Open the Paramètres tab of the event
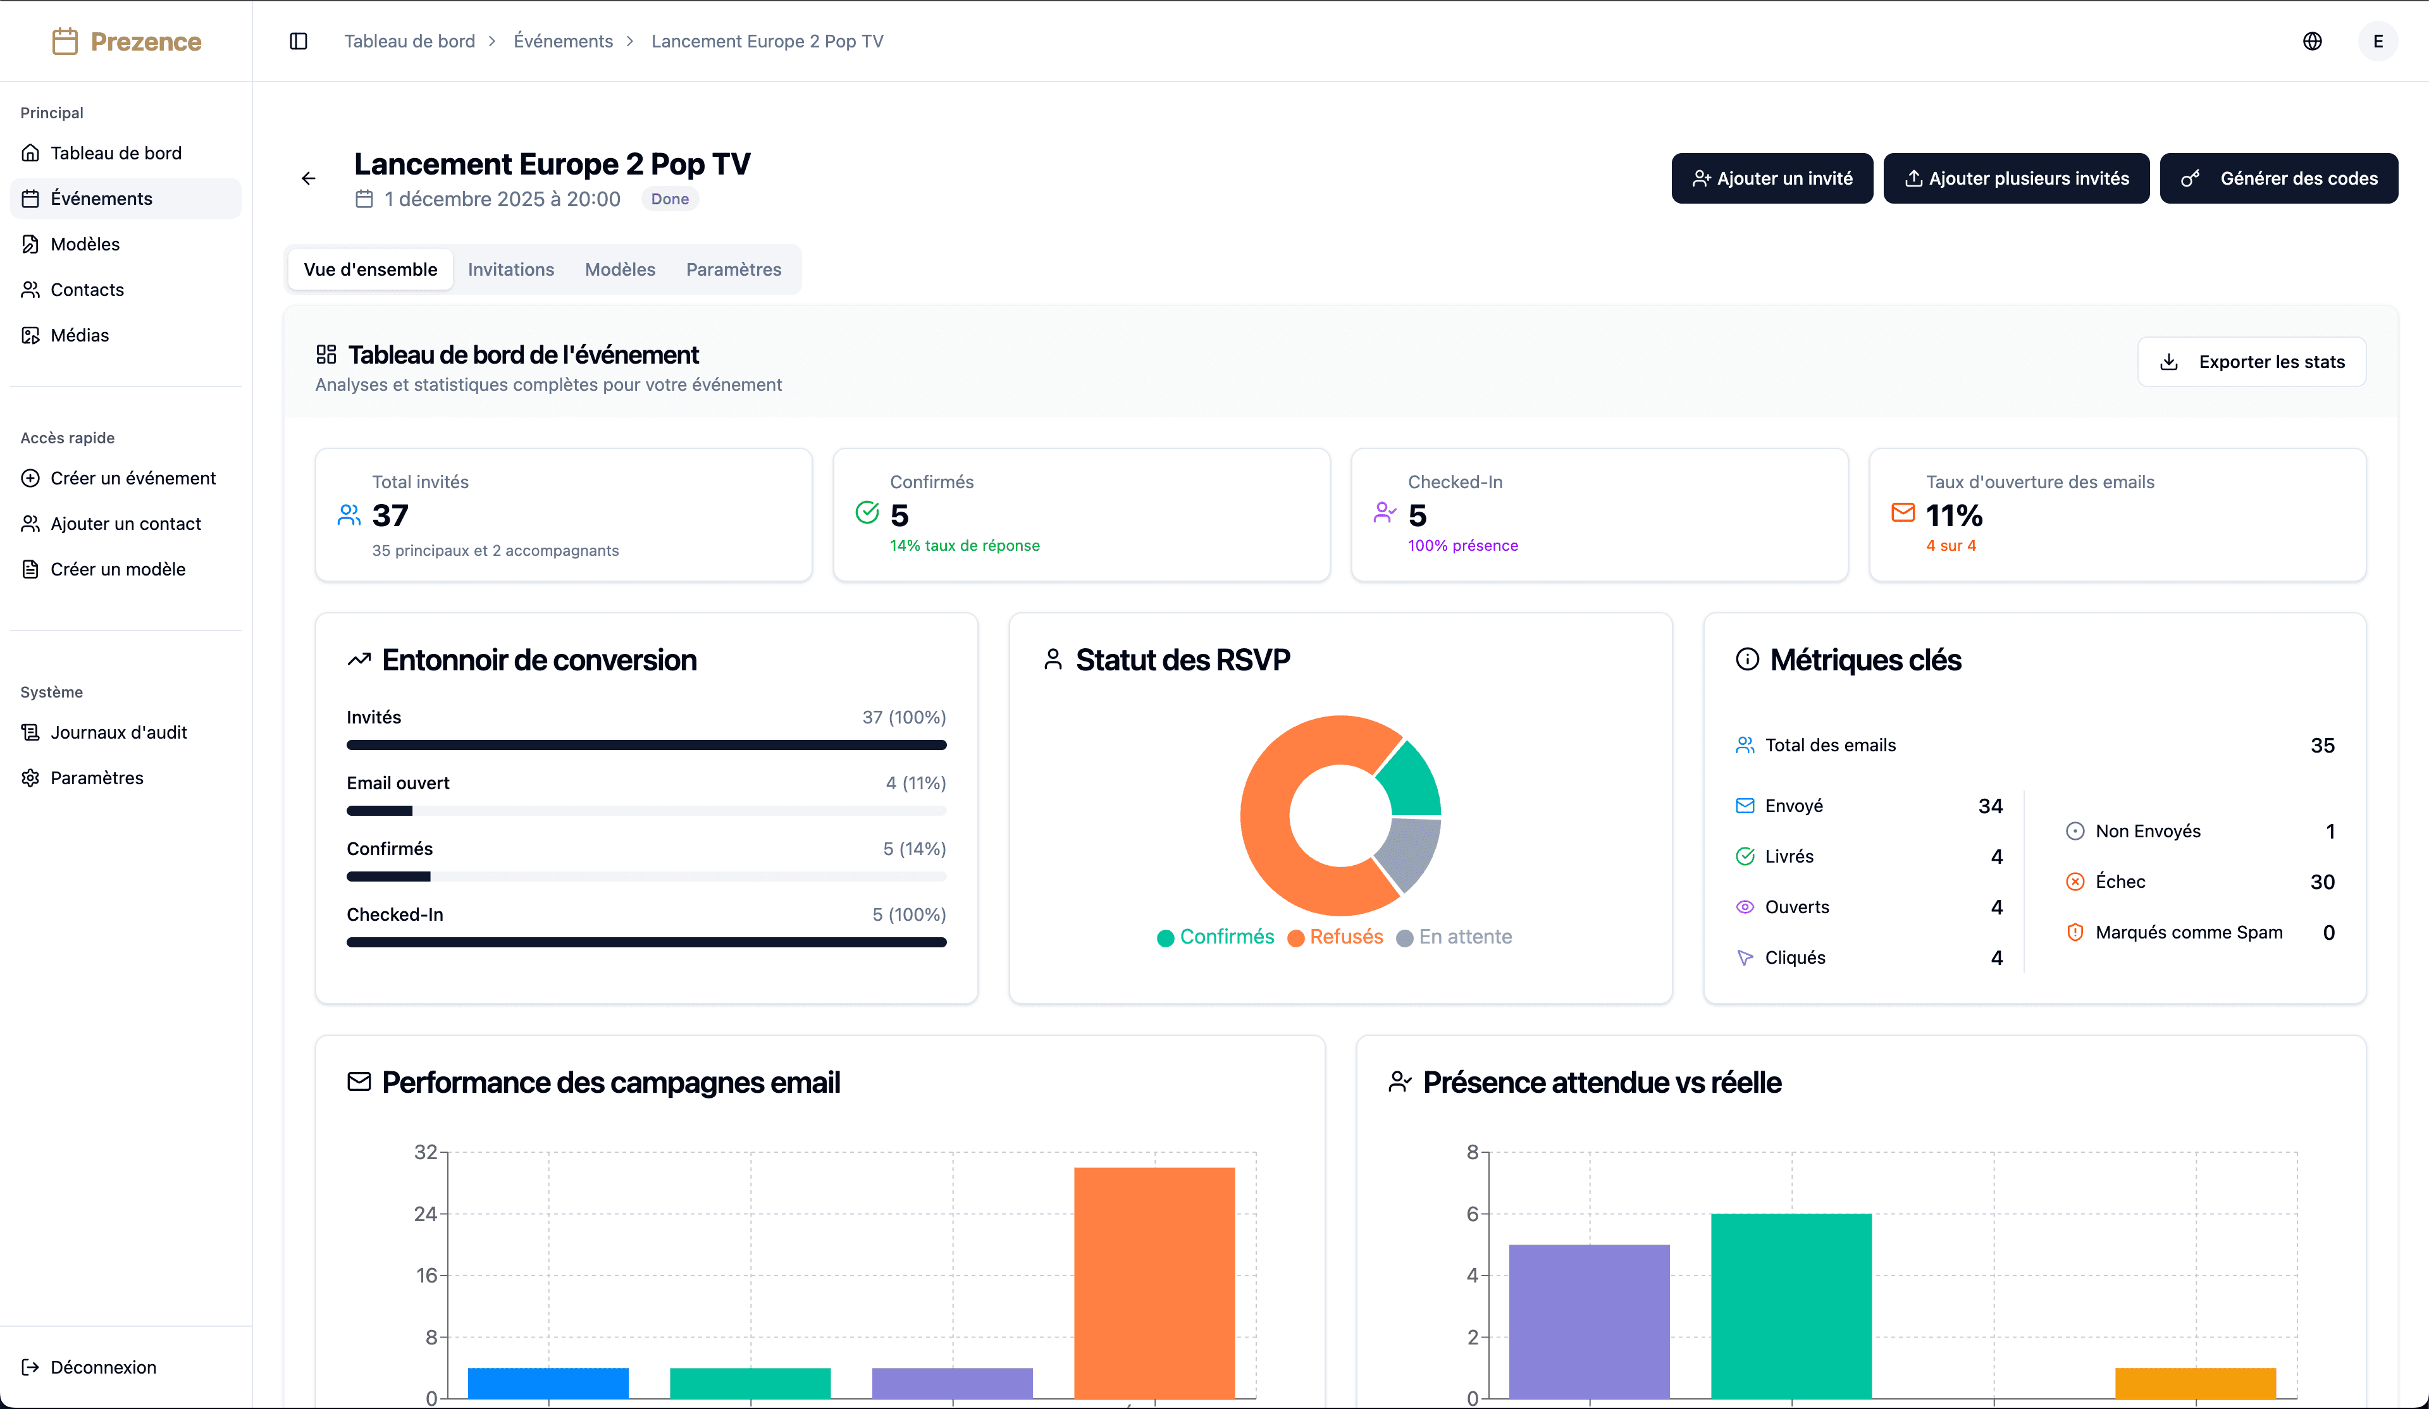Screen dimensions: 2429x1409 (732, 269)
